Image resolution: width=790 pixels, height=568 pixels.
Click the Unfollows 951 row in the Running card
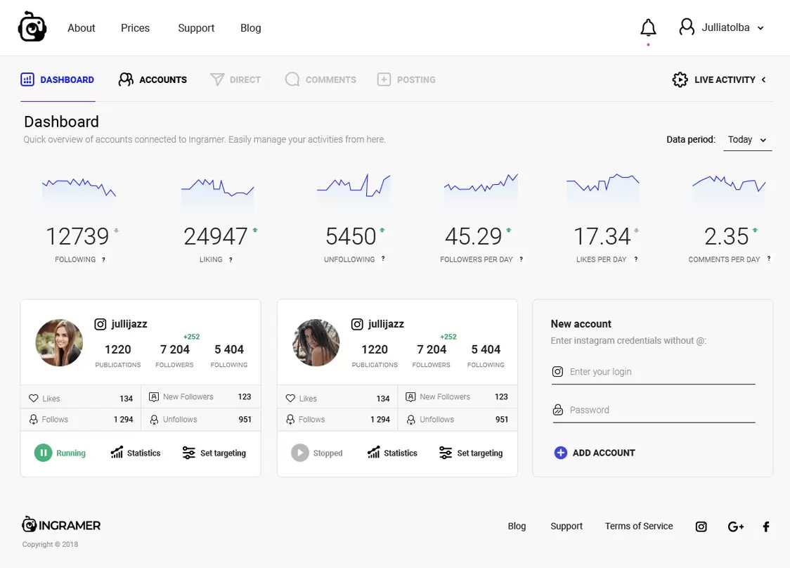click(x=200, y=420)
